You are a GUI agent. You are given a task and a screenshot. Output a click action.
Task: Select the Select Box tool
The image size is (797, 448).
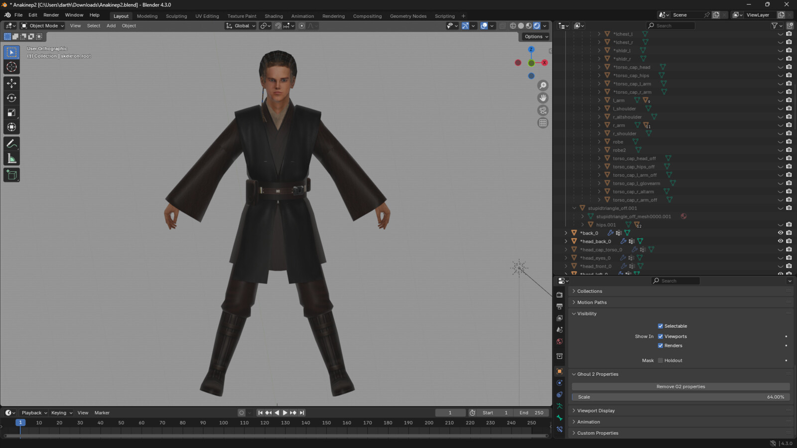click(11, 52)
